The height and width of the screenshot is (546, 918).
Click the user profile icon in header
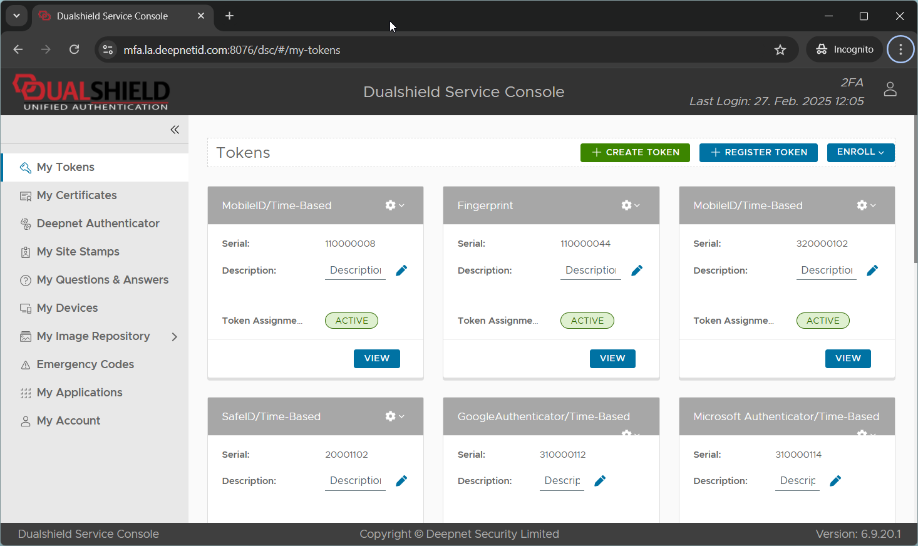pyautogui.click(x=890, y=90)
